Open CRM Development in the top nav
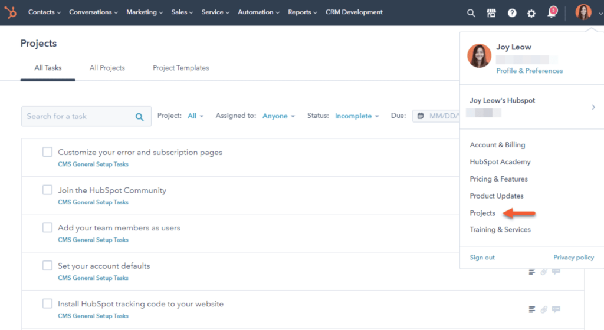 tap(354, 12)
